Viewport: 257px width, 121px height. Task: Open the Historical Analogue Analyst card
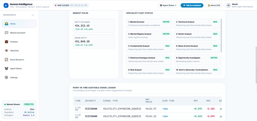[x=149, y=60]
